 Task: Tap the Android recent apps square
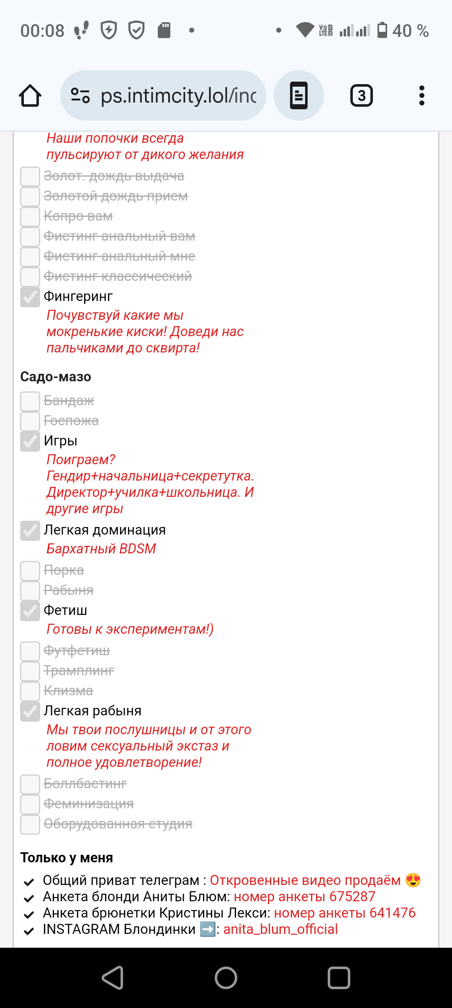[x=339, y=978]
